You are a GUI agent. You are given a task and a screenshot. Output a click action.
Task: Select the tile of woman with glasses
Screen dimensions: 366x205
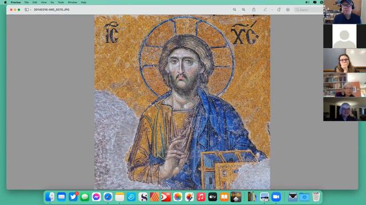(344, 60)
